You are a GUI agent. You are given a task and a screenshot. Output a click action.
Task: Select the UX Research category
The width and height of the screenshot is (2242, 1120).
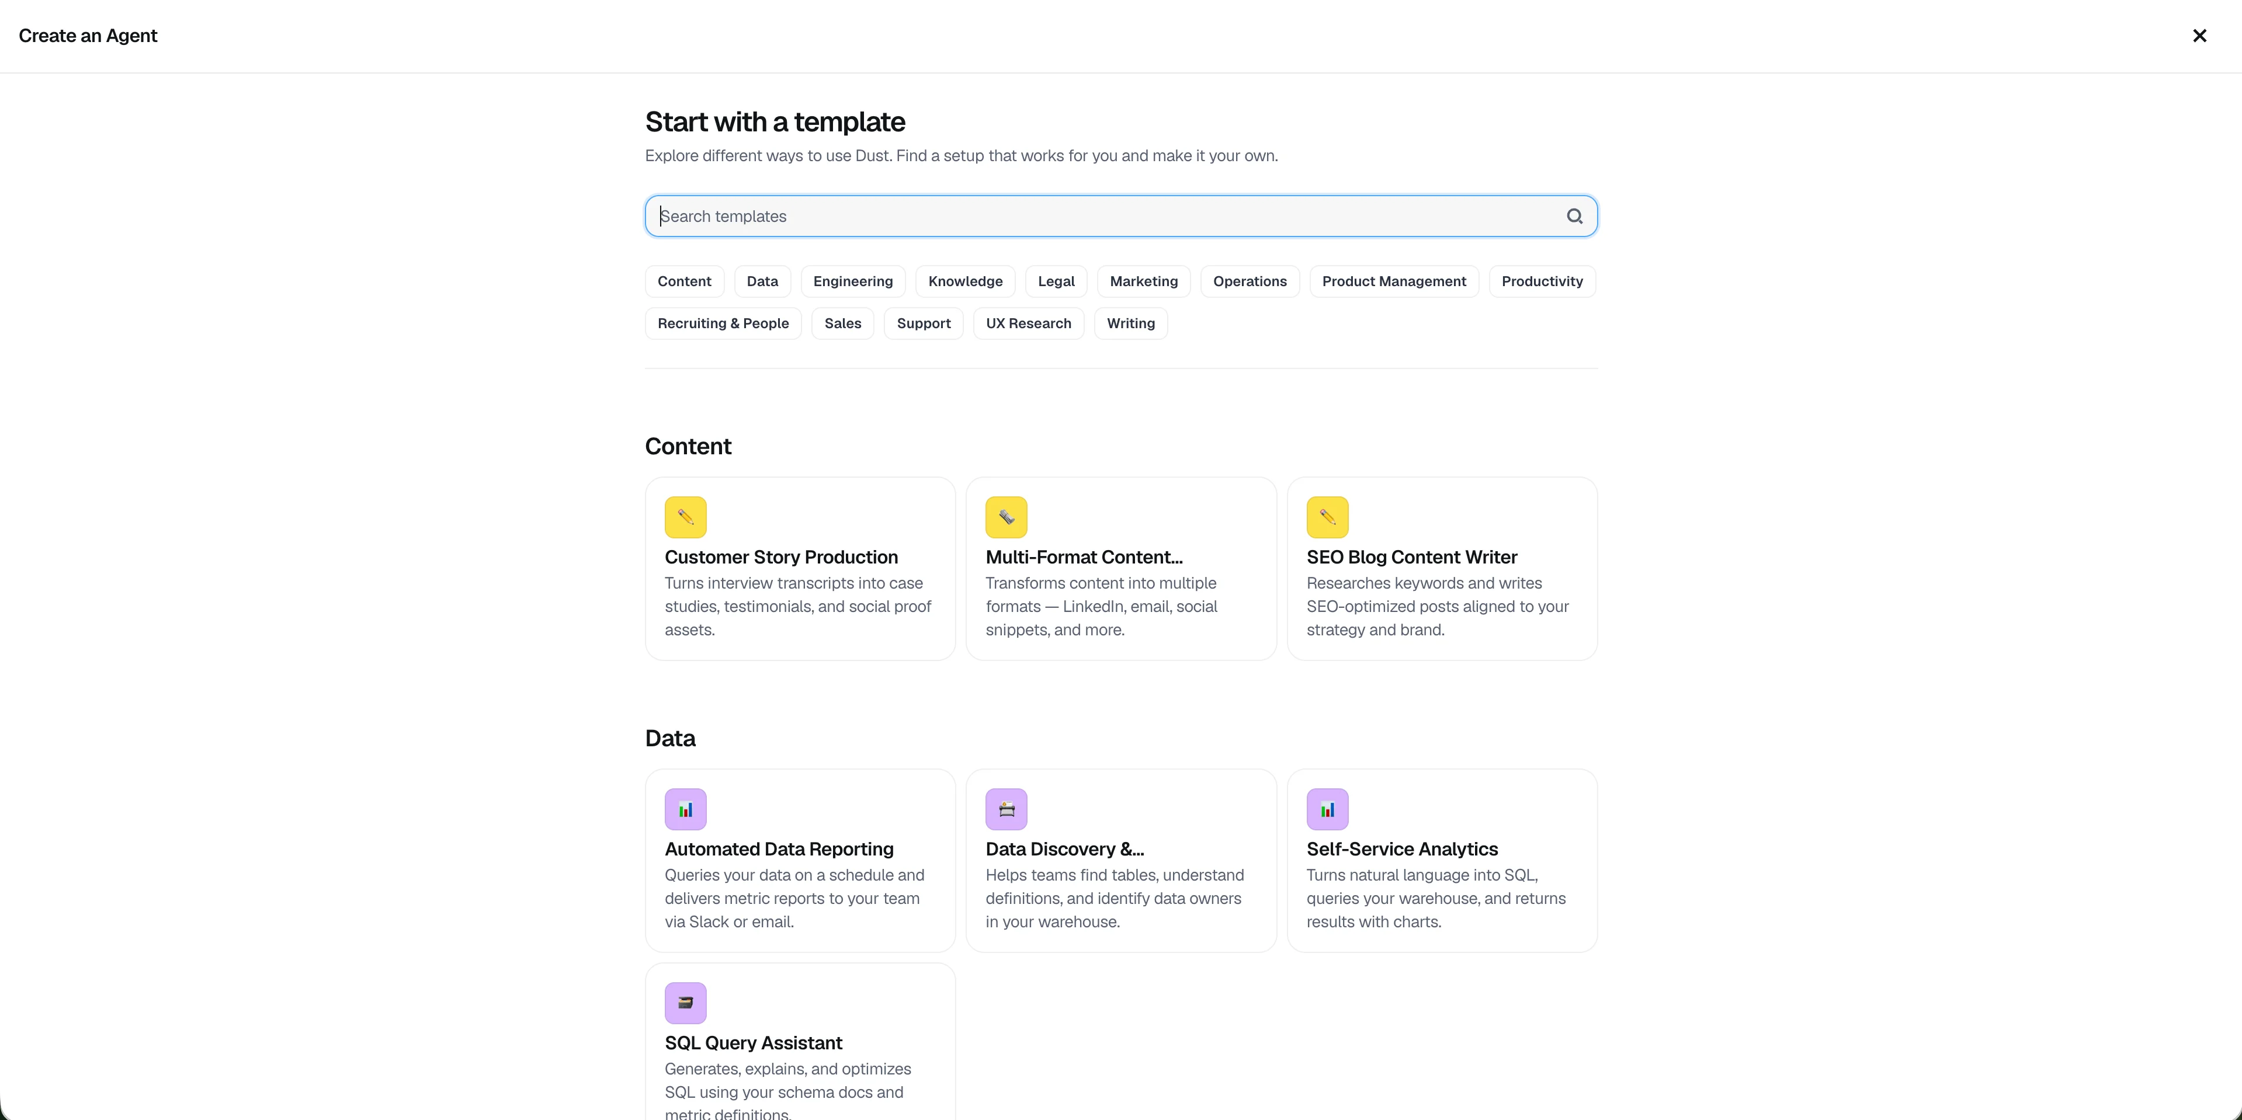tap(1028, 323)
